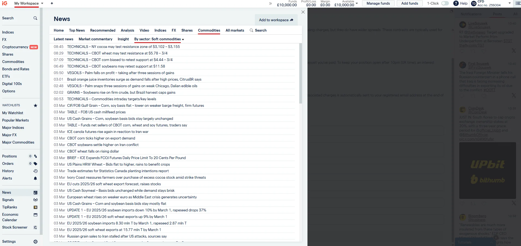Switch to the Posts tab in notifications
The width and height of the screenshot is (521, 246).
coord(497,14)
